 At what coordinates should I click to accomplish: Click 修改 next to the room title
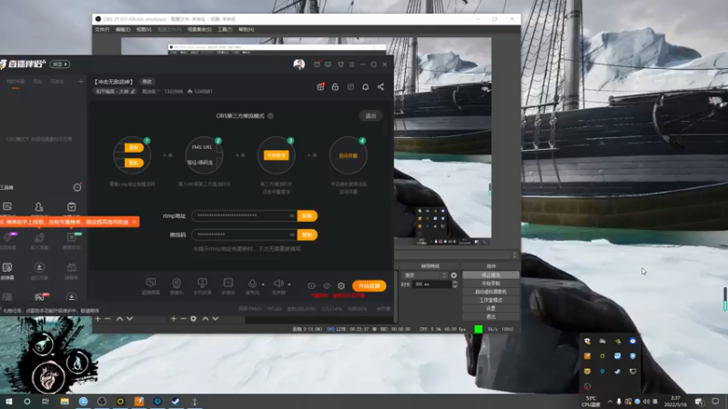point(147,82)
